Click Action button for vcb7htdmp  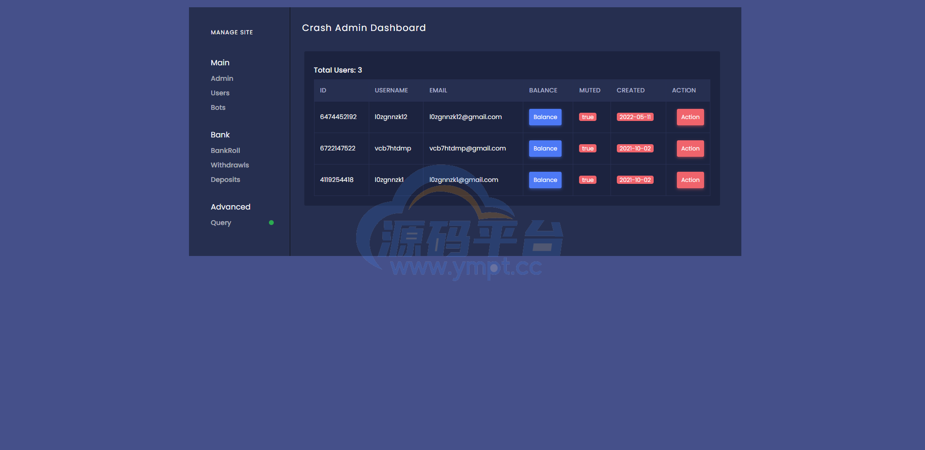690,149
